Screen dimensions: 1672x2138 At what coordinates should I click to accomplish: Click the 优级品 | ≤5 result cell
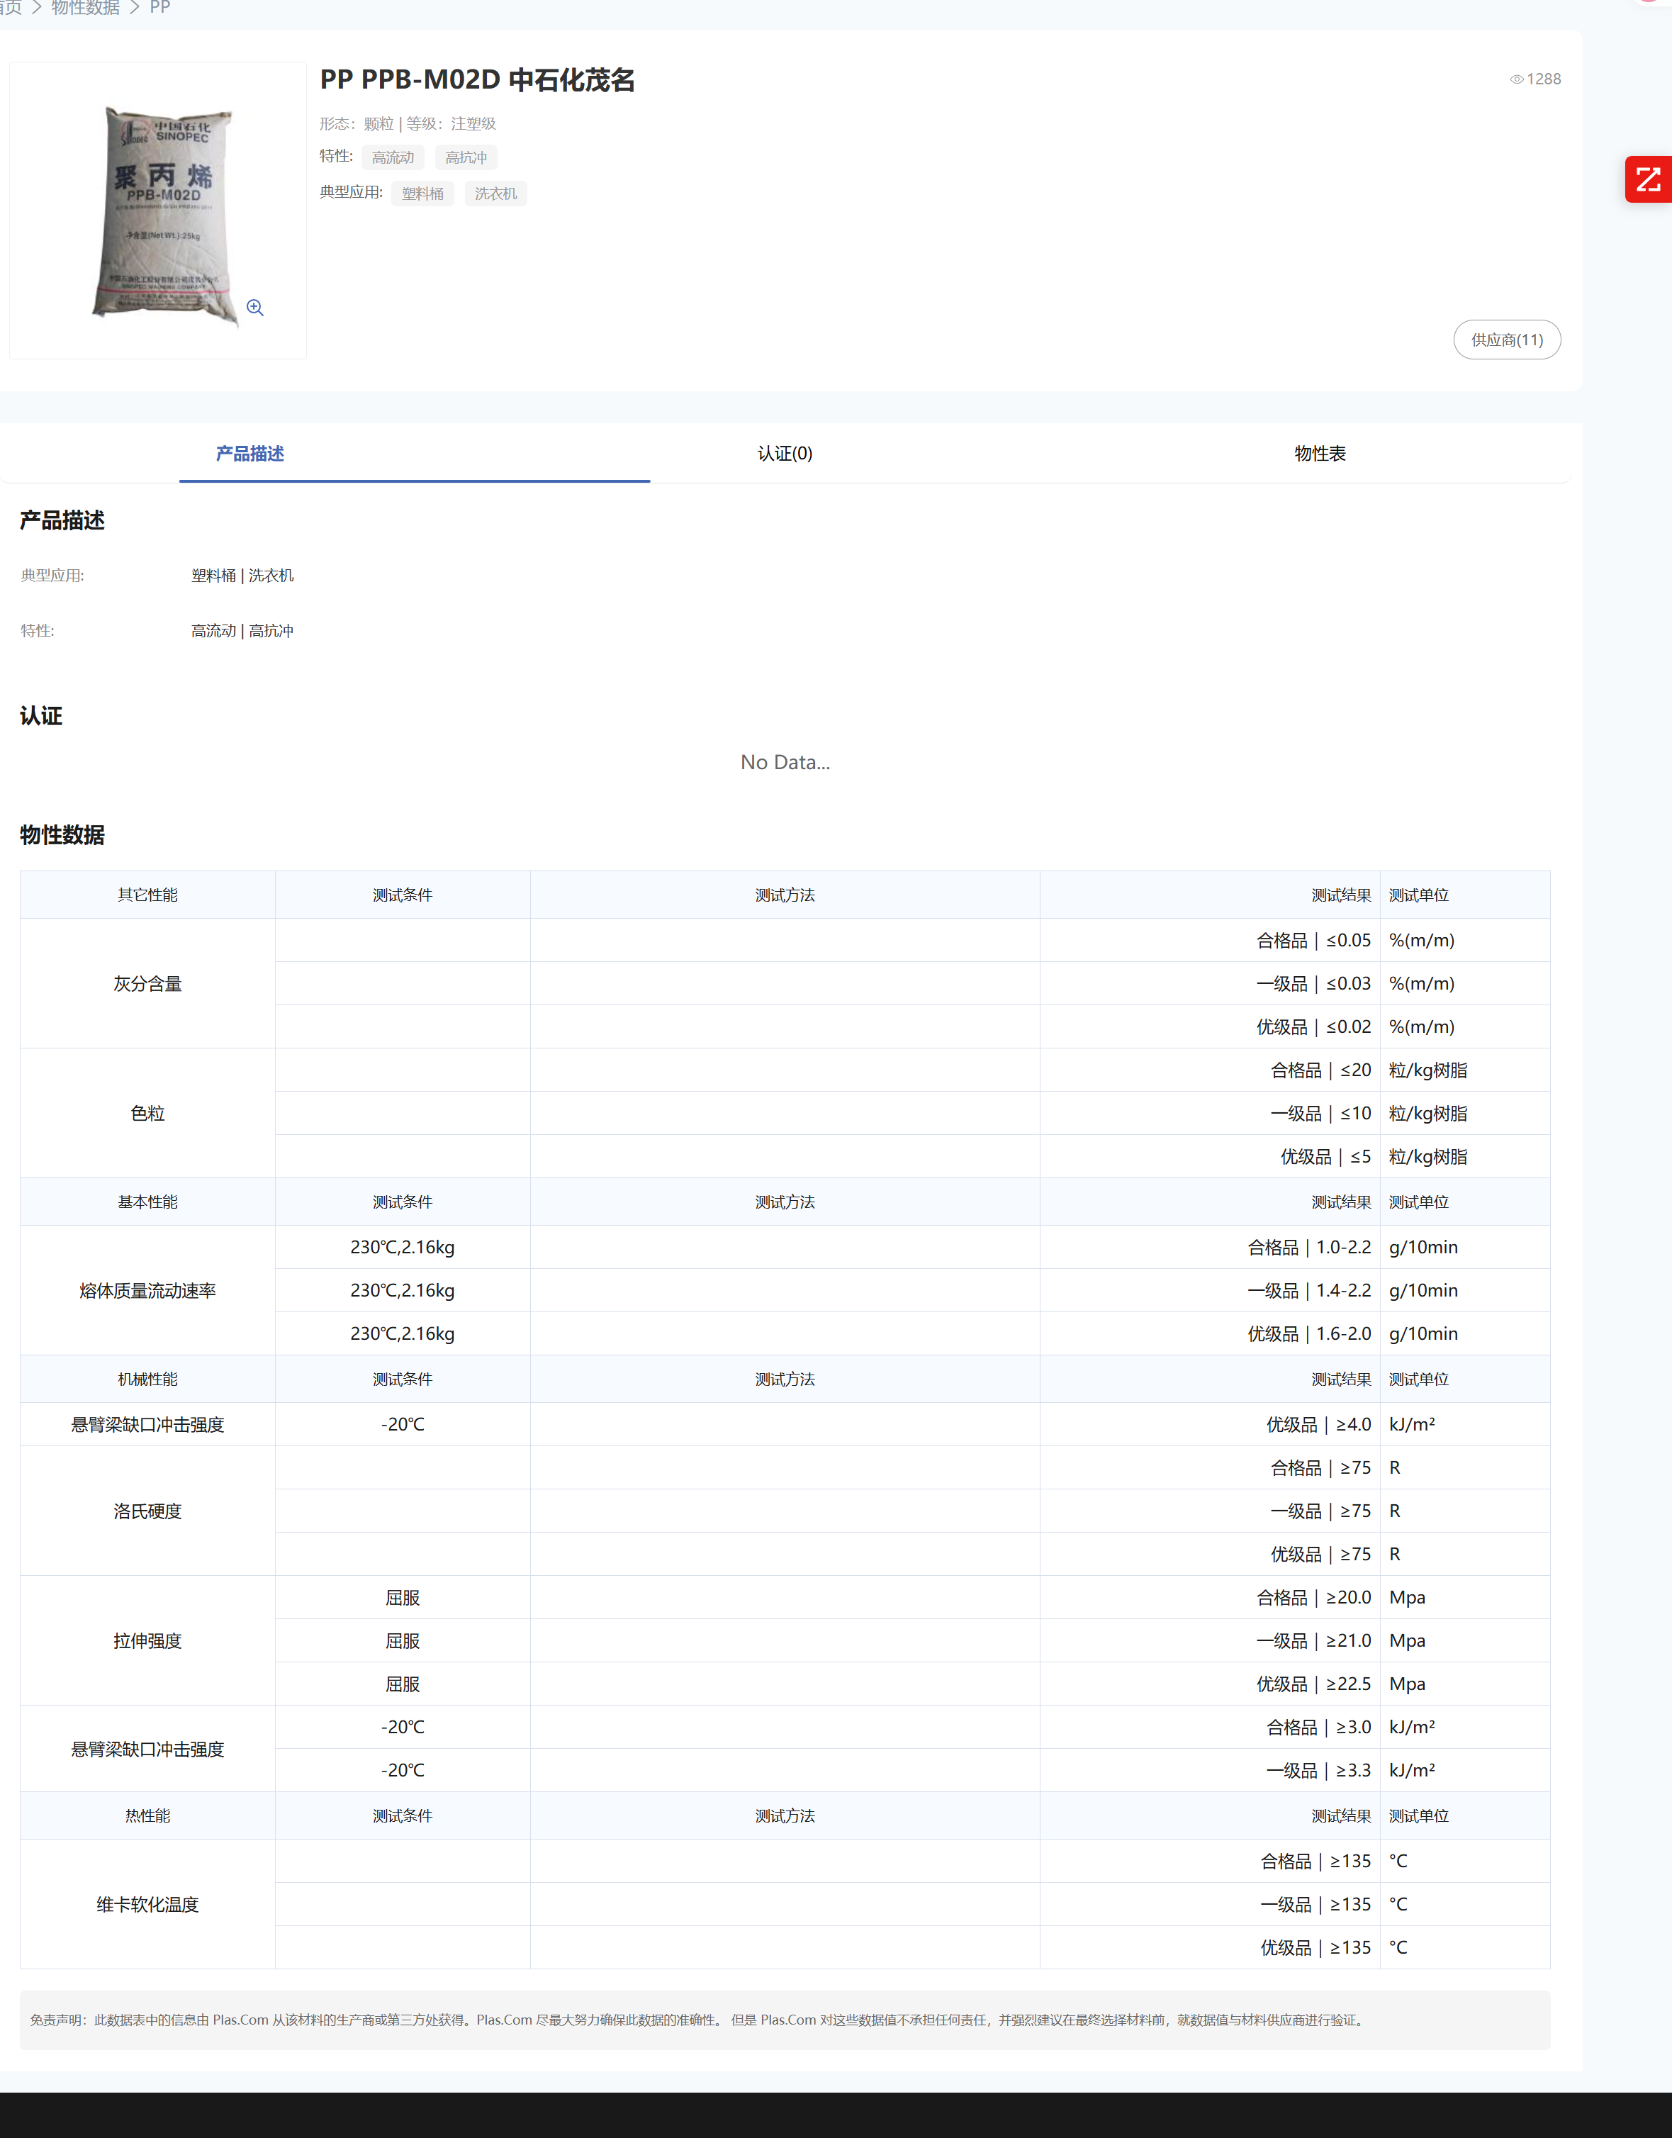[x=1210, y=1156]
